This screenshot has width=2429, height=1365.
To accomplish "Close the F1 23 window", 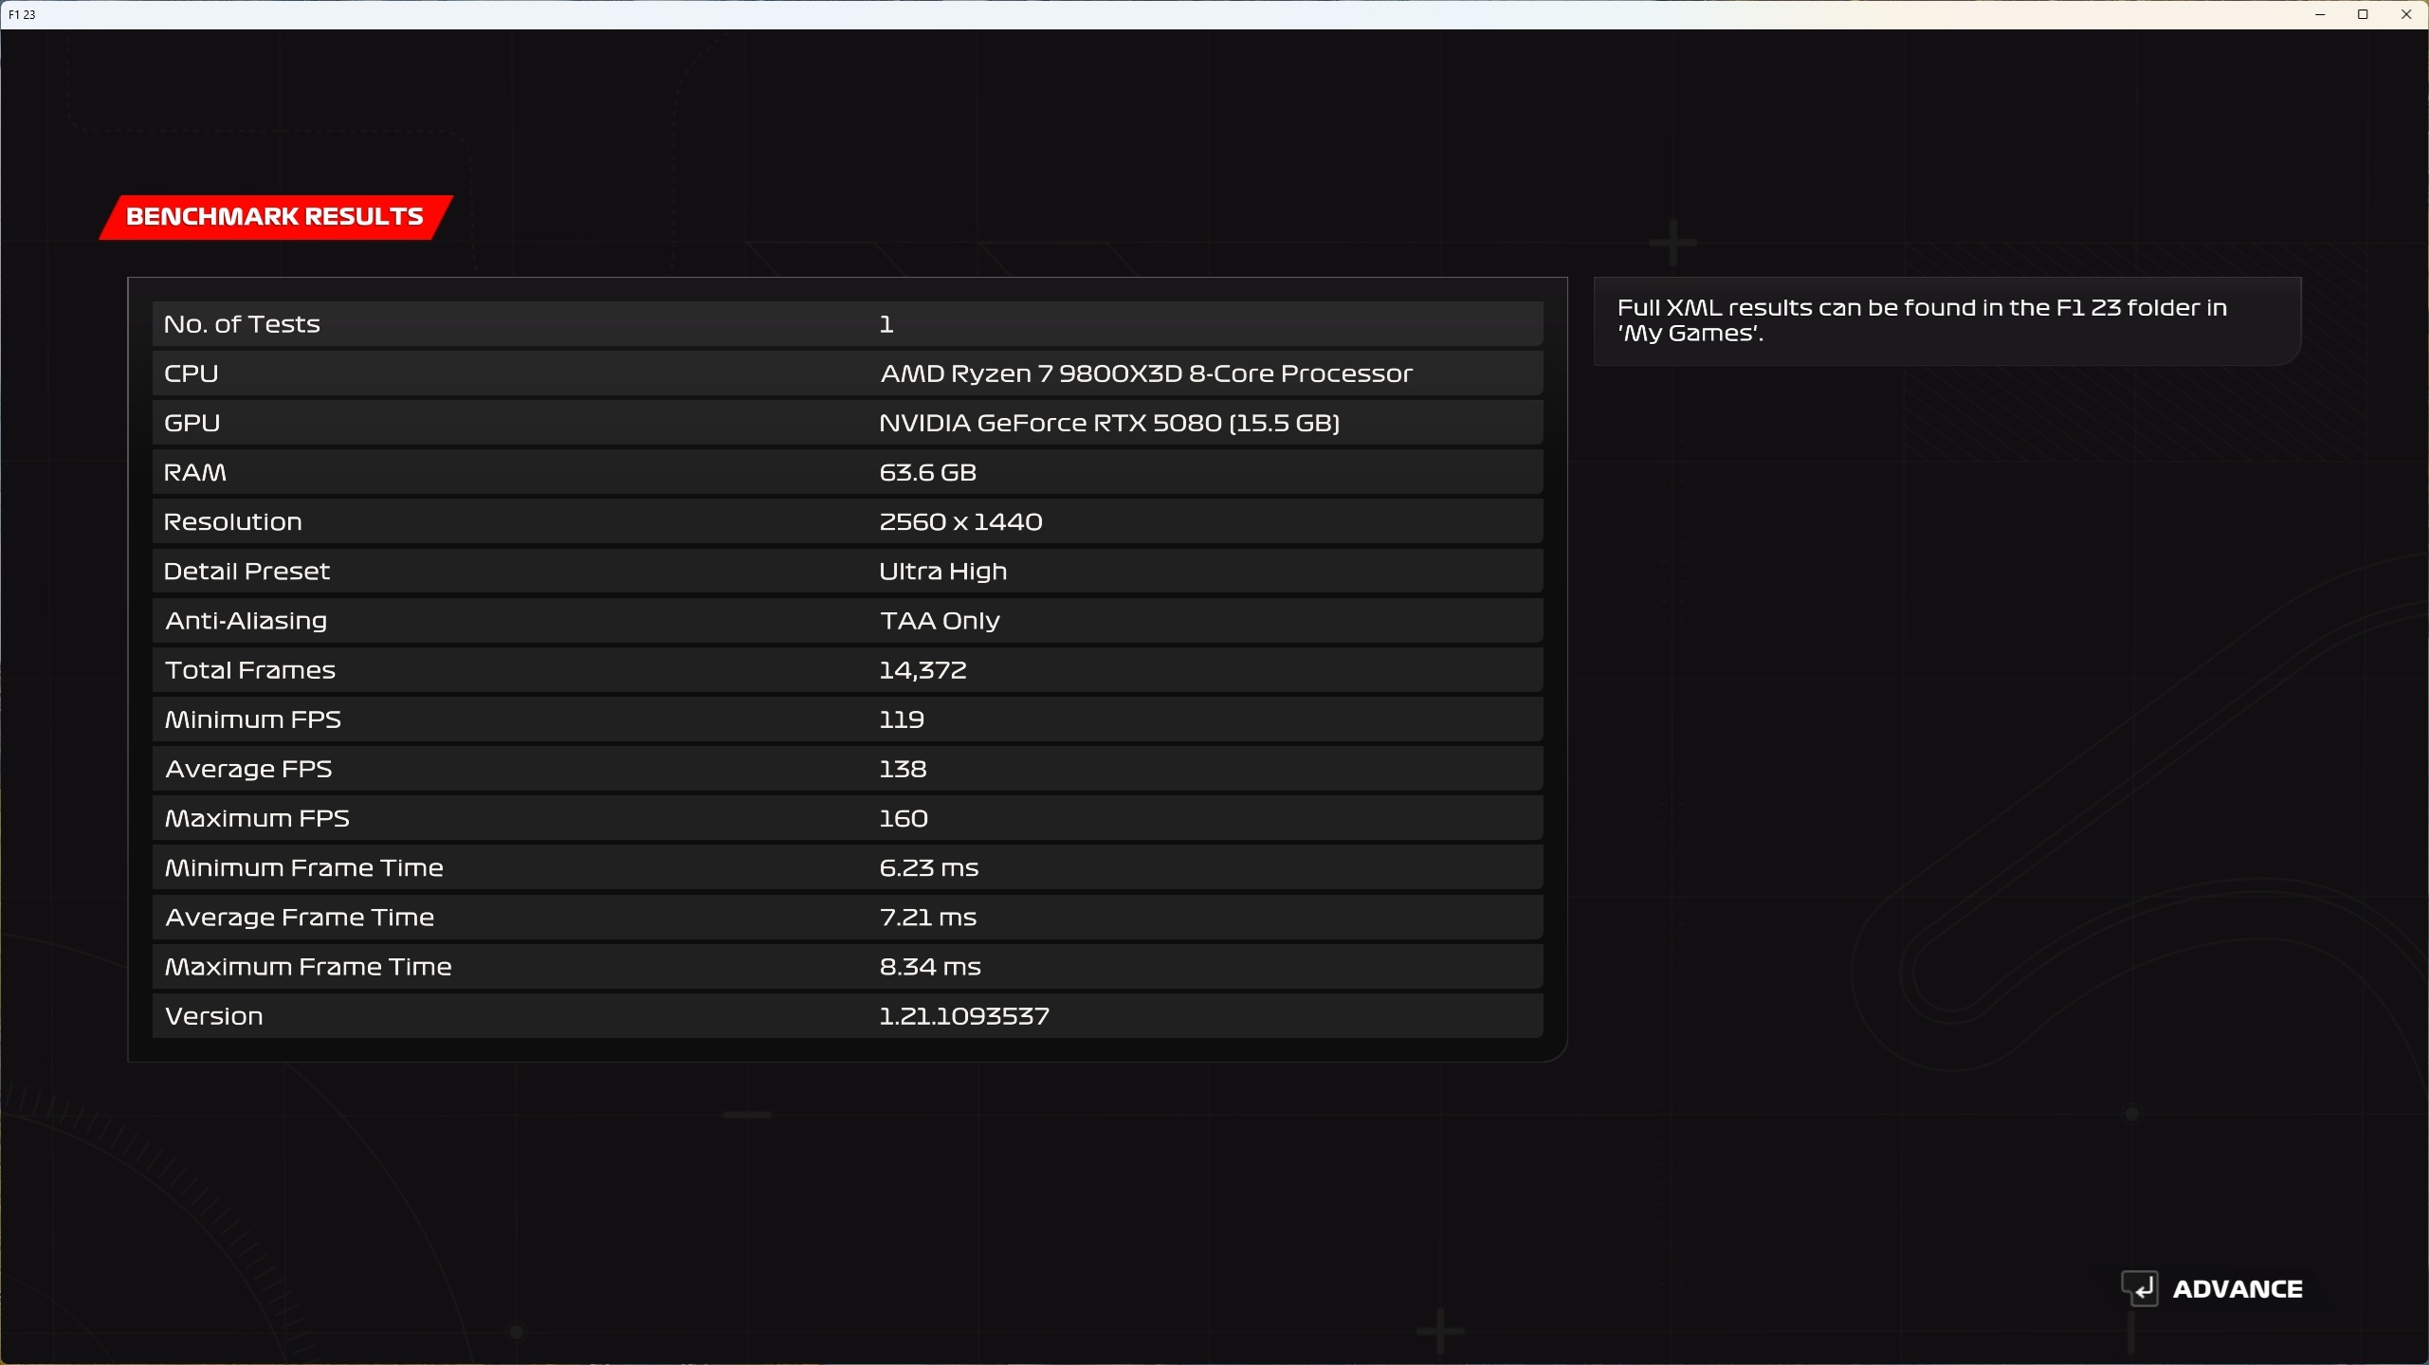I will 2406,14.
